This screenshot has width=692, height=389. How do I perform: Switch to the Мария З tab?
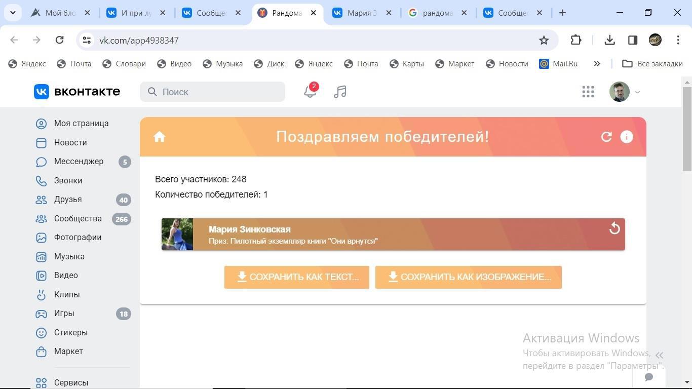pos(362,13)
